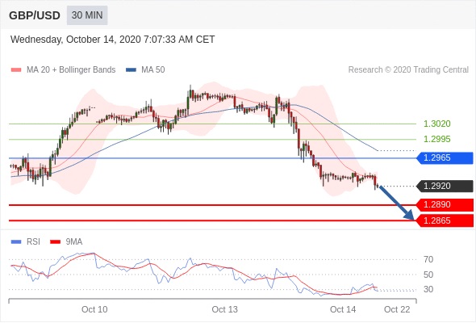Viewport: 476px width, 323px height.
Task: Toggle MA 20 + Bollinger Bands legend
Action: [x=71, y=70]
